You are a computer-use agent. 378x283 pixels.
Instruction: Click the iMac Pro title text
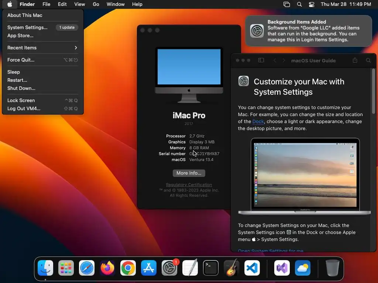[189, 115]
